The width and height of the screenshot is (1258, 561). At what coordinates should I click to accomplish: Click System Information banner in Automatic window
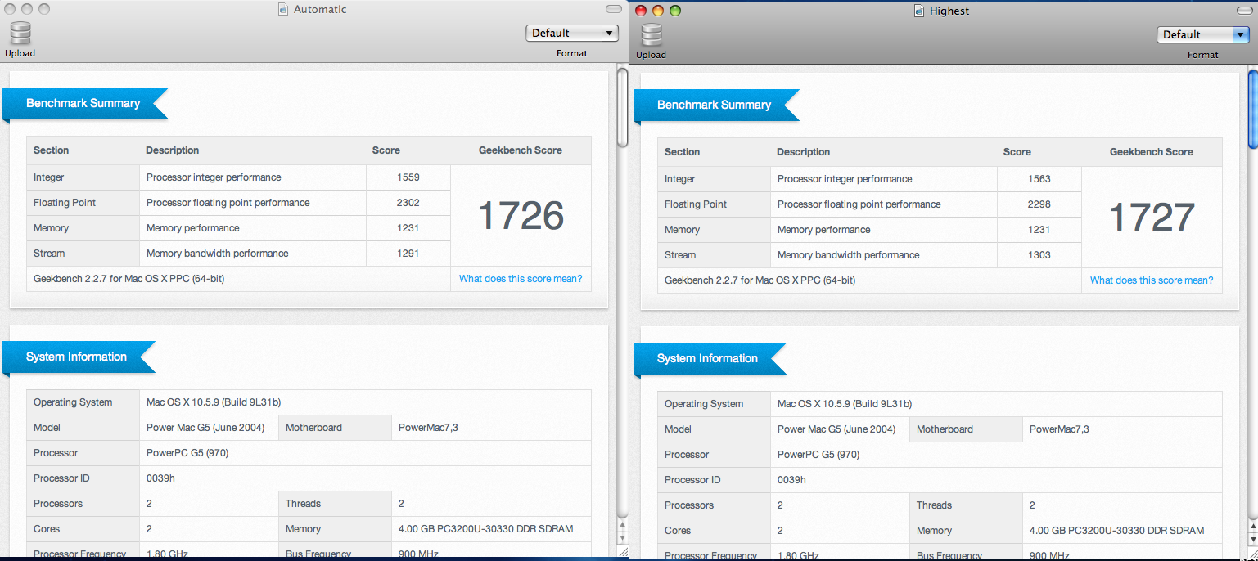(x=78, y=357)
